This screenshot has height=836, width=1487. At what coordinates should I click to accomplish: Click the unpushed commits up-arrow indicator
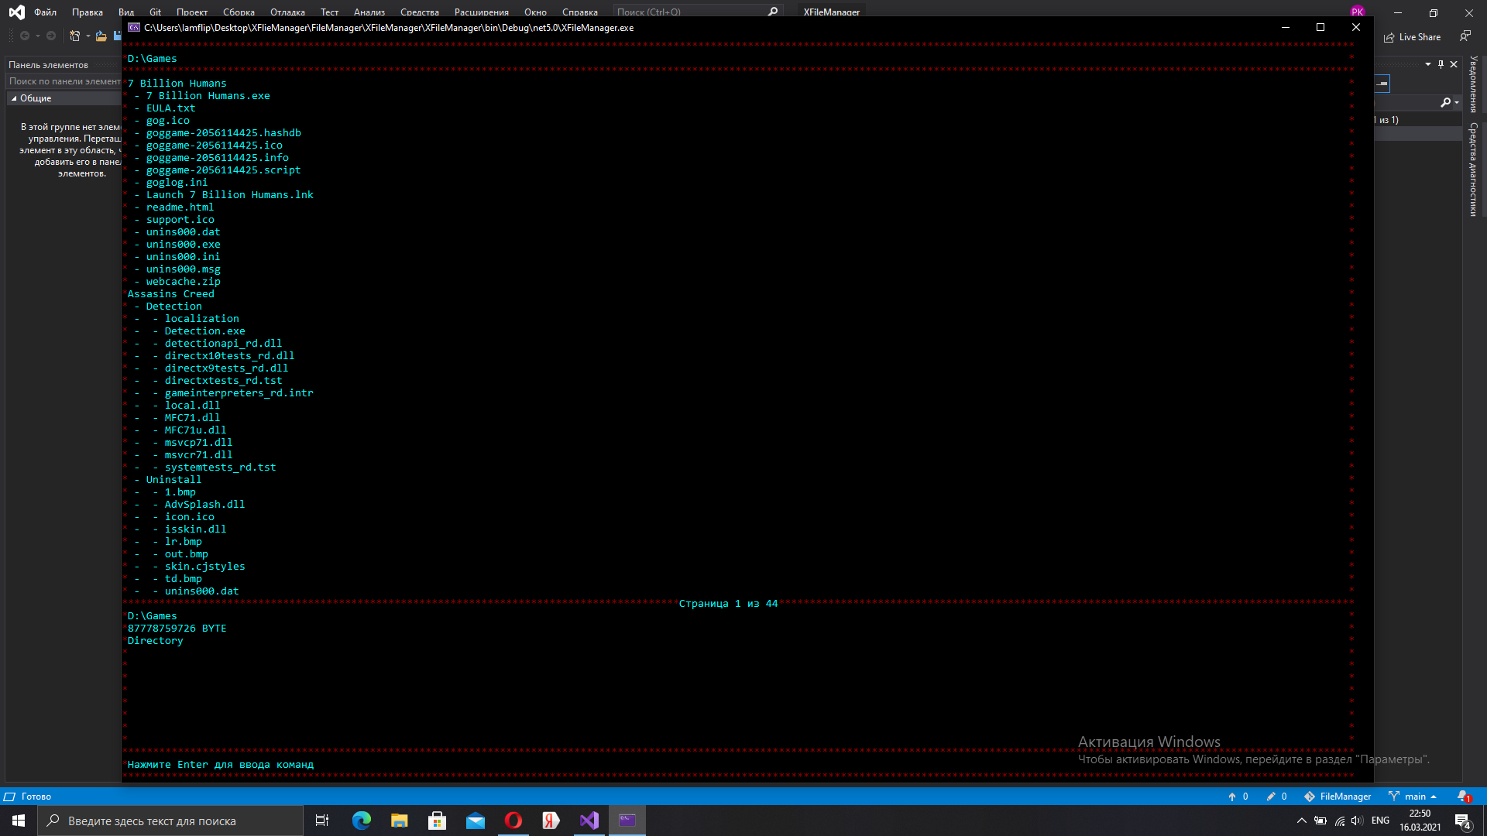pos(1238,796)
